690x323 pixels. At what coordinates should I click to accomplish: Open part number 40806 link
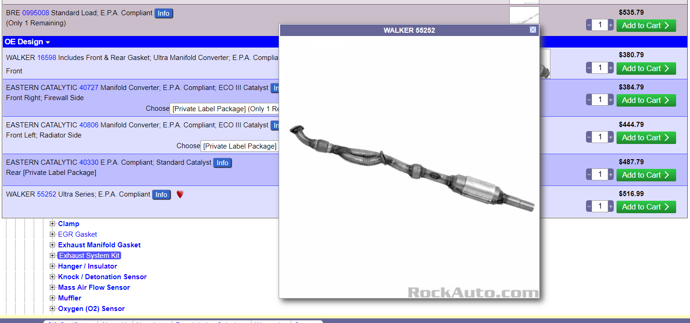tap(89, 125)
